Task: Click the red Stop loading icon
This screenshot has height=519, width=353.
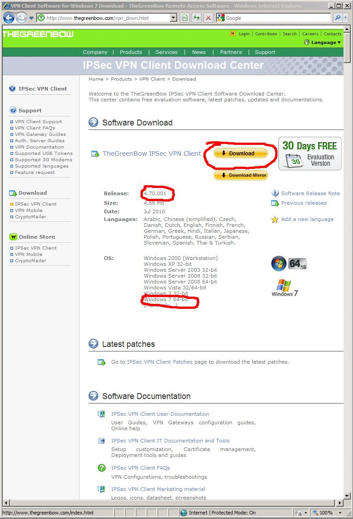Action: pos(208,18)
